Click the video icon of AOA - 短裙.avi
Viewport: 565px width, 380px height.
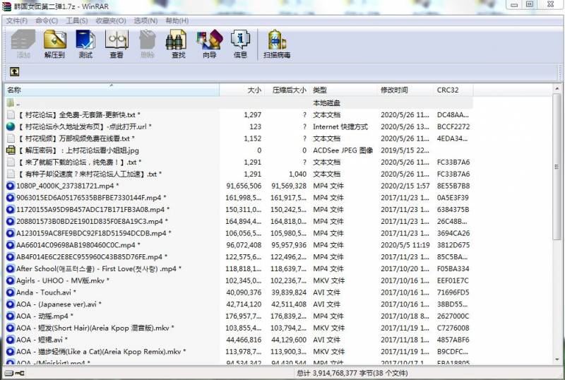coord(11,340)
